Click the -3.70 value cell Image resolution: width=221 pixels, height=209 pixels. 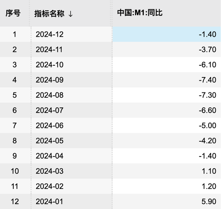click(167, 49)
